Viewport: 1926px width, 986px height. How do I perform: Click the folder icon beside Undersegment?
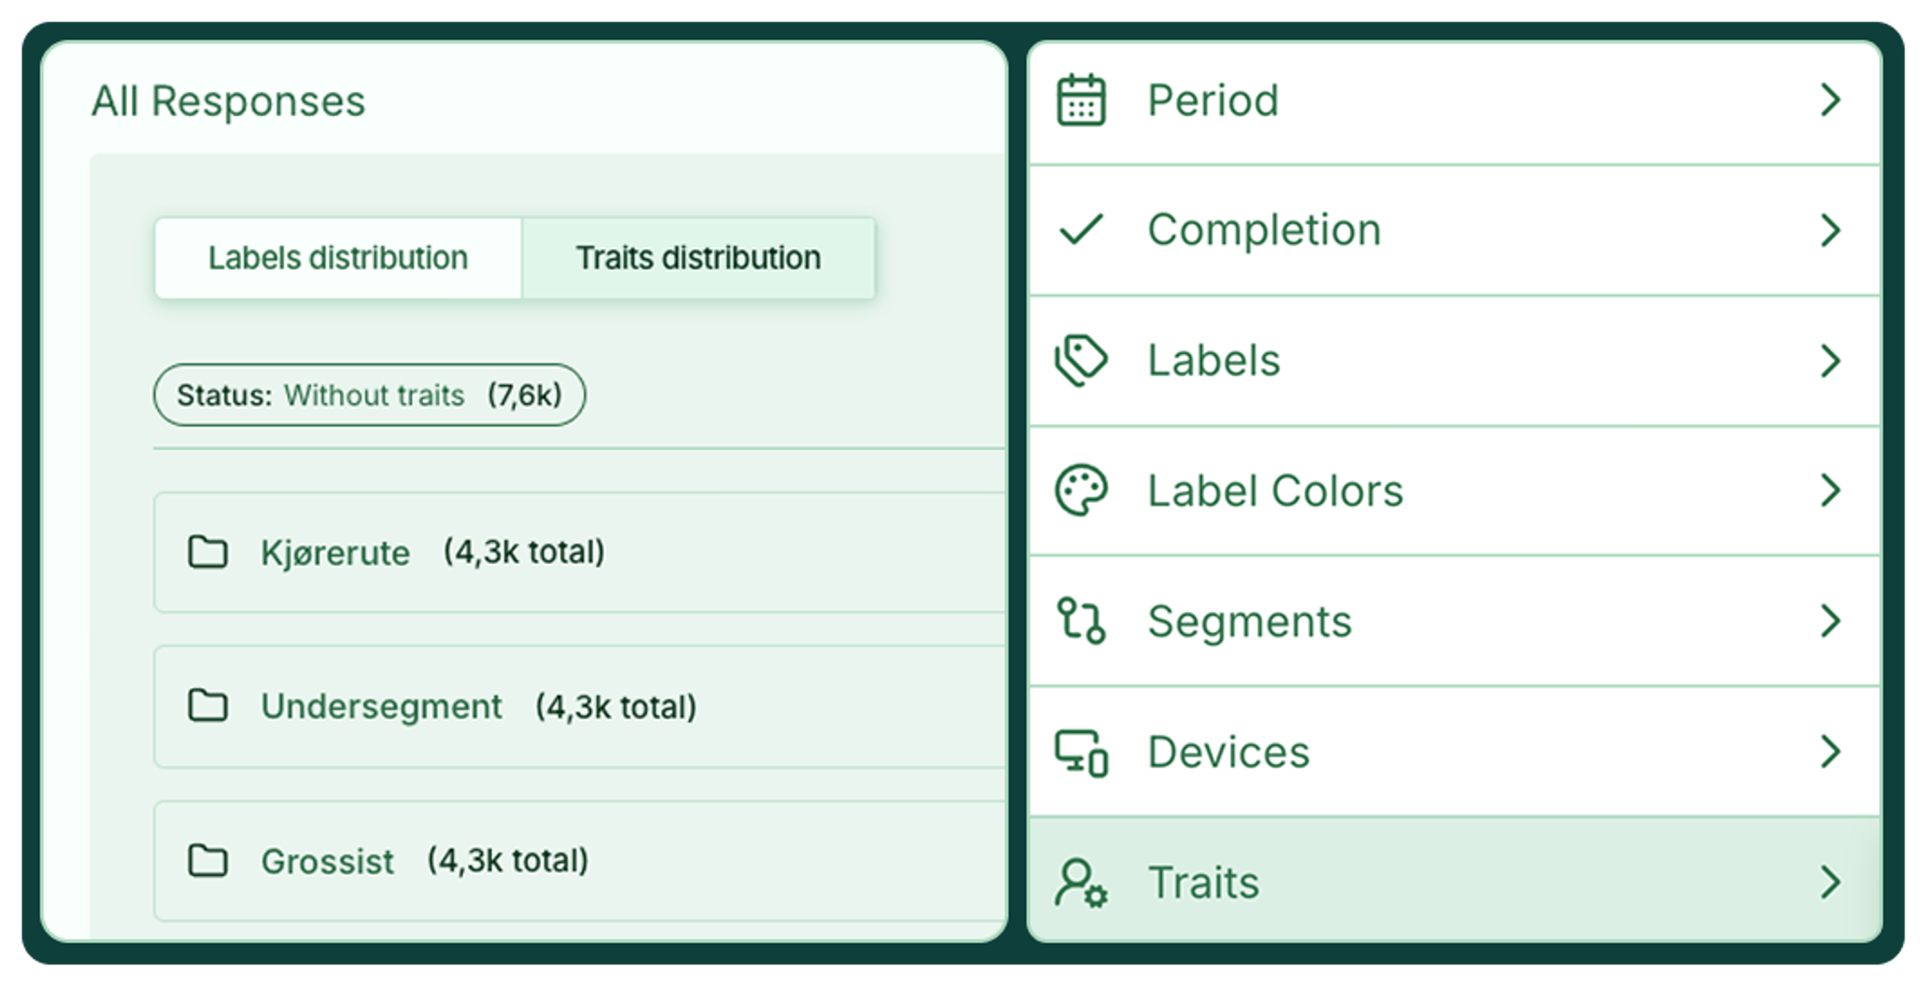click(x=207, y=706)
